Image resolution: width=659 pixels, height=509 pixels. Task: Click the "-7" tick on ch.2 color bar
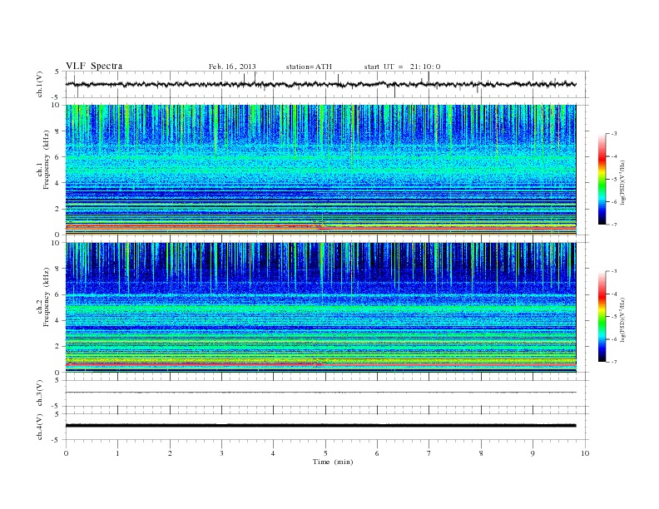[614, 362]
